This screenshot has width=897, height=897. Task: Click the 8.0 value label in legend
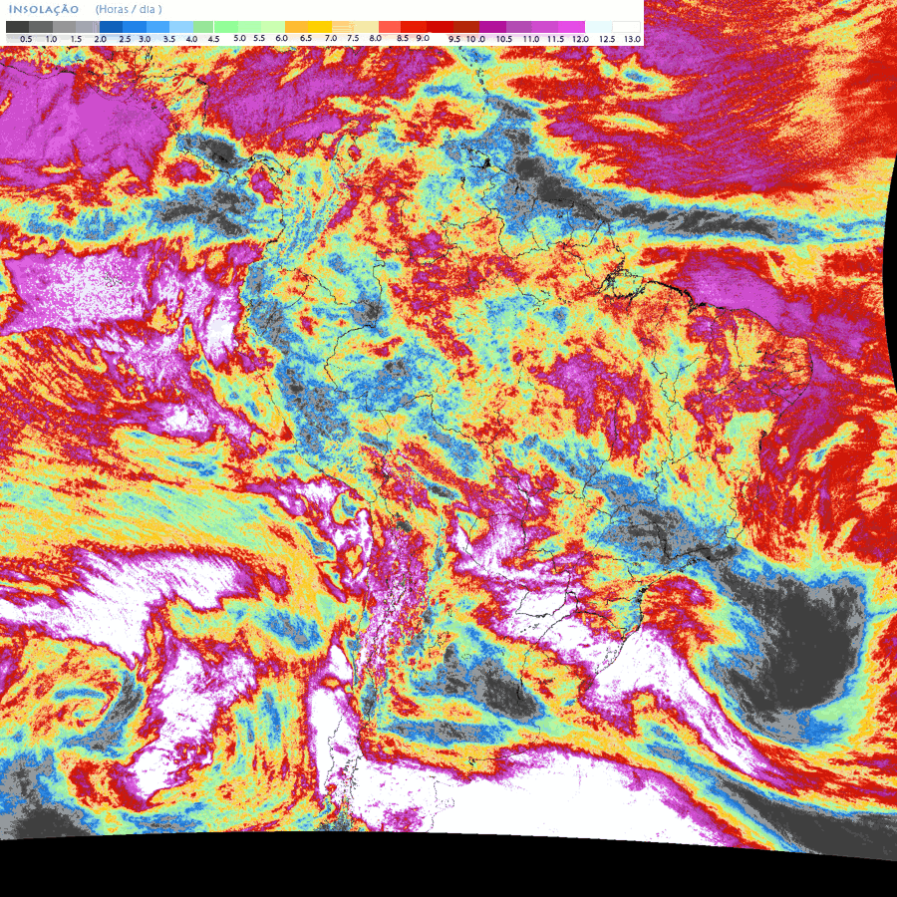click(376, 38)
